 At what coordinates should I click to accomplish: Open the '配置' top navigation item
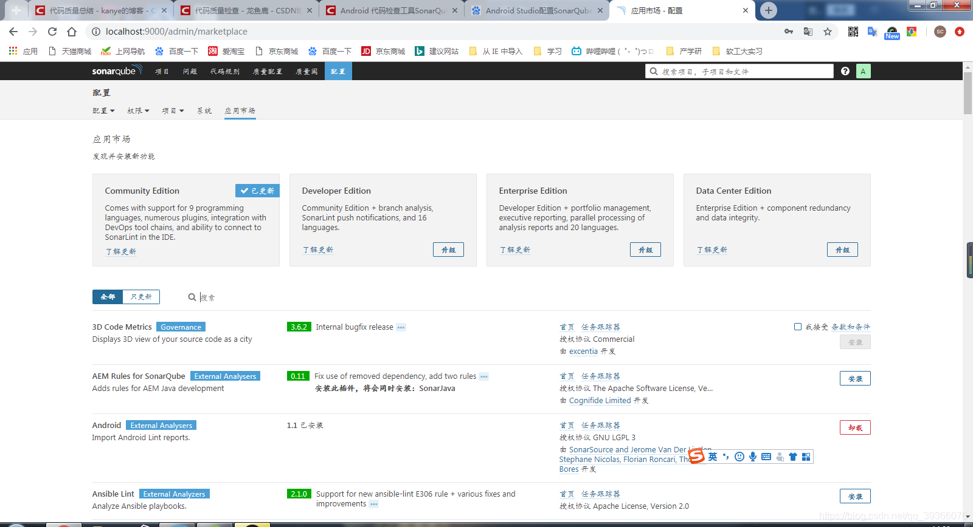(338, 71)
